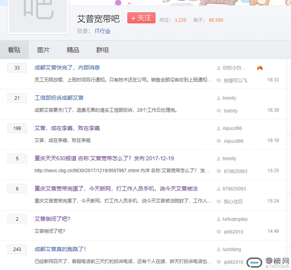Open thread 工信部投诉成都艾普
Image resolution: width=291 pixels, height=270 pixels.
click(x=59, y=98)
